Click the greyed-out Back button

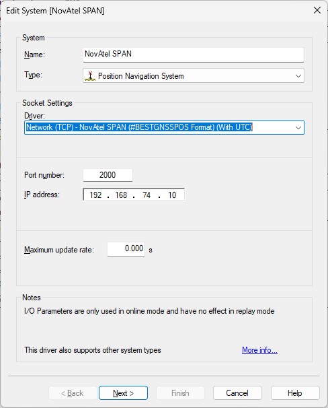coord(73,393)
